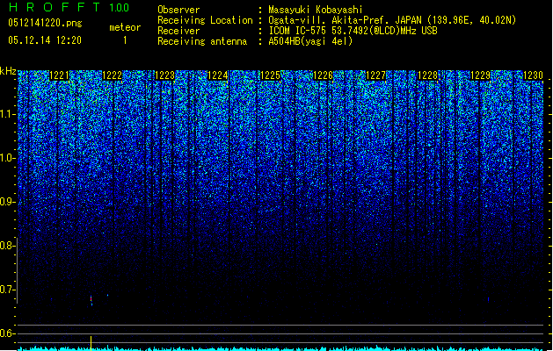
Task: Click the 1225 time marker
Action: (270, 75)
